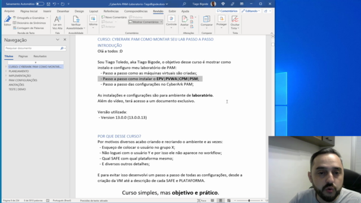Viewport: 361px width, 203px height.
Task: Expand the IMPLEMENTAÇÃO heading
Action: 6,76
